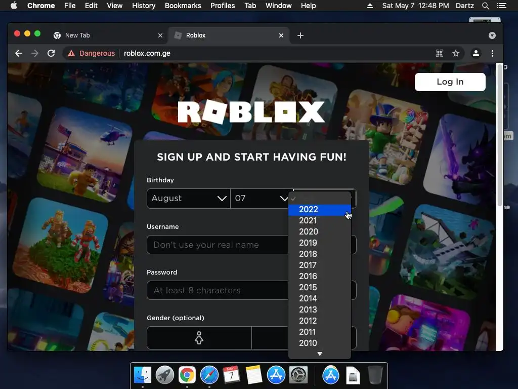
Task: Open Chrome's three-dot menu
Action: click(492, 53)
